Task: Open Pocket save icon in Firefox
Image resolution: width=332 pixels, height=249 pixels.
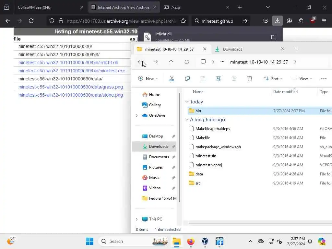Action: click(266, 21)
